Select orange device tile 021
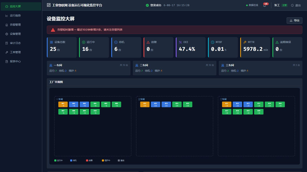Image resolution: width=307 pixels, height=172 pixels. point(145,104)
